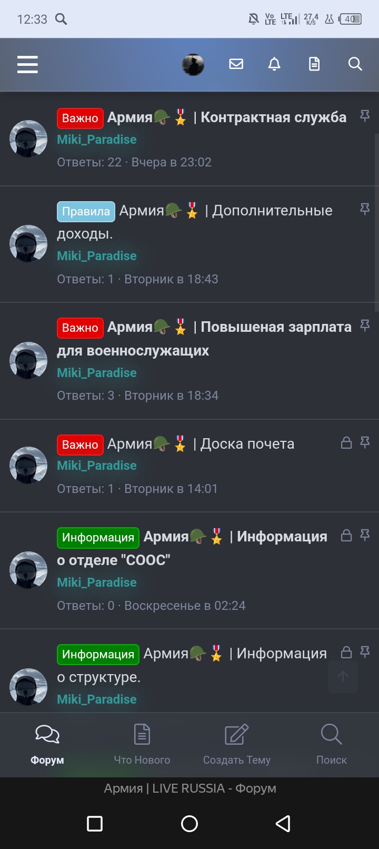This screenshot has height=849, width=379.
Task: Tap the Android home circle button
Action: [x=189, y=824]
